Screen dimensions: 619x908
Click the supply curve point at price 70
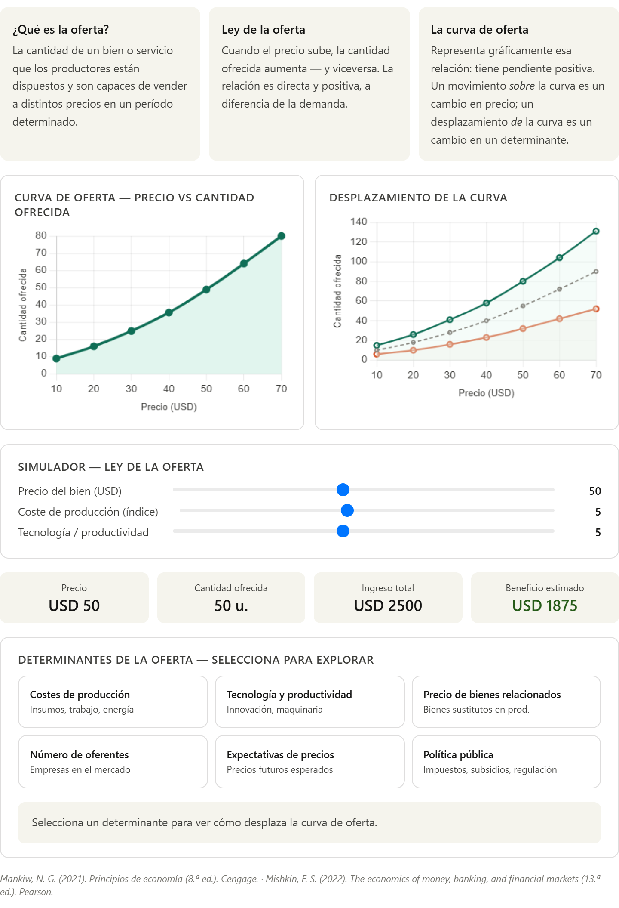[281, 236]
